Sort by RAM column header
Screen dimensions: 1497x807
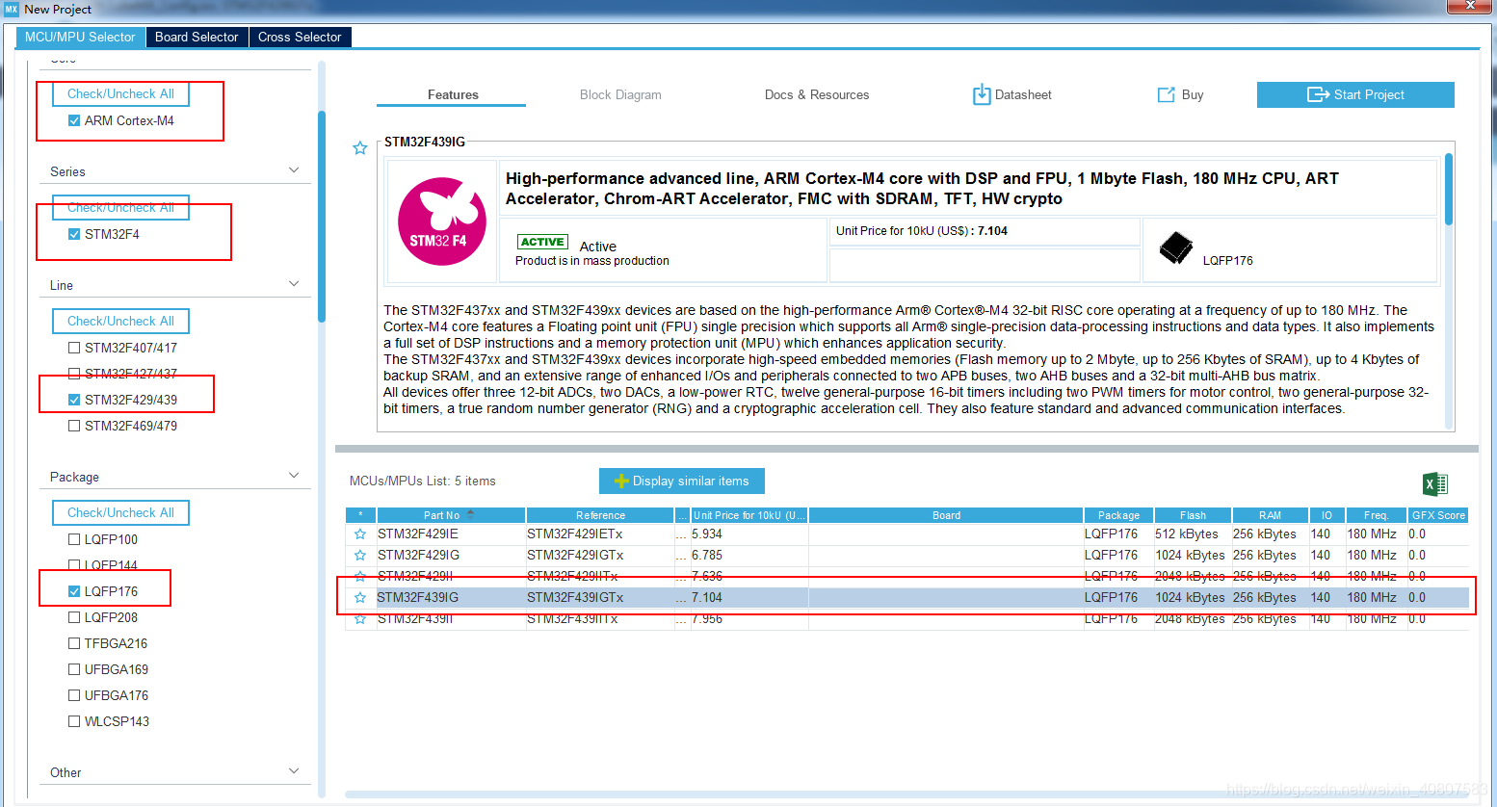(x=1270, y=515)
